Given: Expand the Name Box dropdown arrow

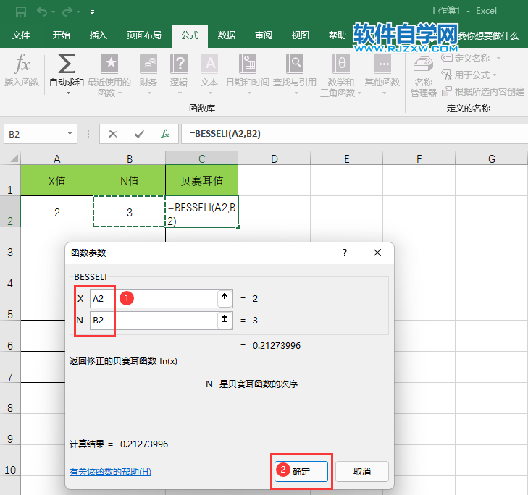Looking at the screenshot, I should [70, 134].
